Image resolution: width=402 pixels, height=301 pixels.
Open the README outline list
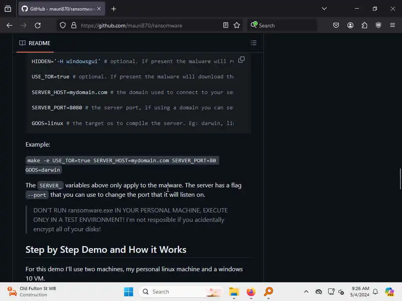tap(254, 43)
